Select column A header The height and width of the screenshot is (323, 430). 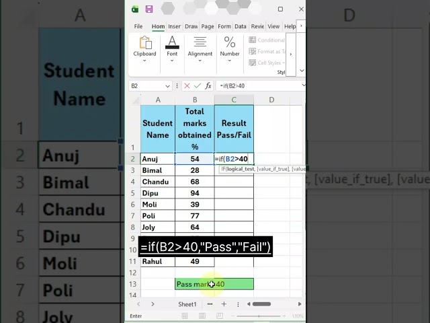coord(158,100)
